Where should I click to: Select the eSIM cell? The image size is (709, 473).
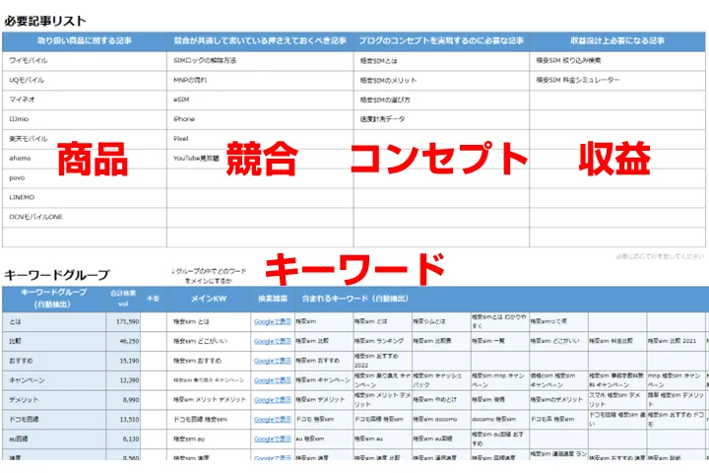tap(260, 100)
